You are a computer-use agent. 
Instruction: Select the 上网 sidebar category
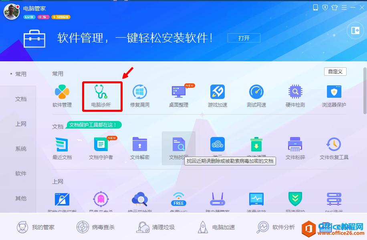[20, 124]
